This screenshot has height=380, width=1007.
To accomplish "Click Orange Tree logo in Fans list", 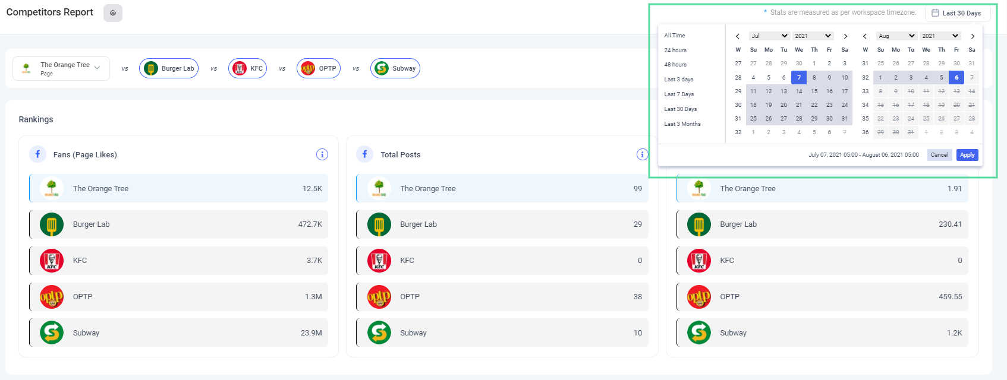I will [52, 188].
